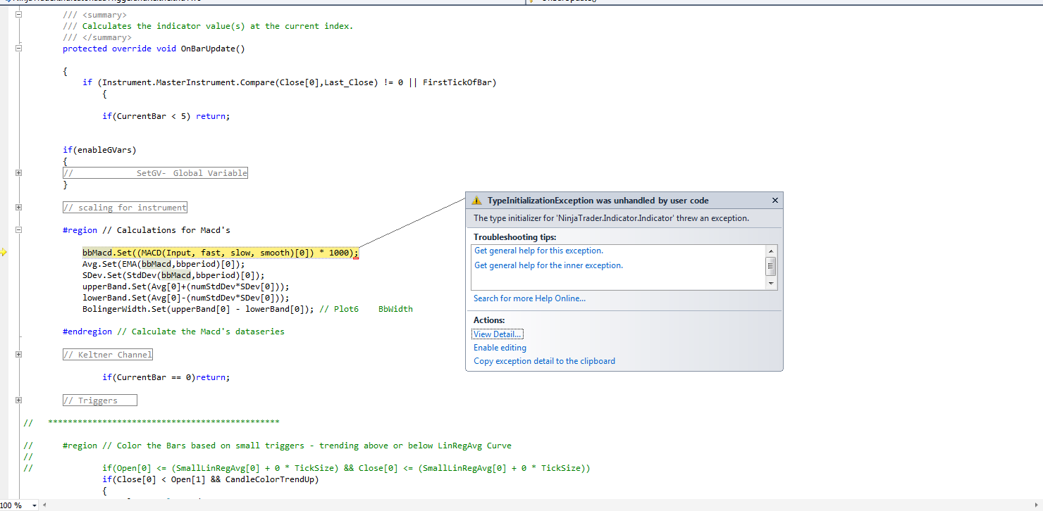This screenshot has width=1043, height=511.
Task: Copy exception detail to the clipboard
Action: tap(544, 361)
